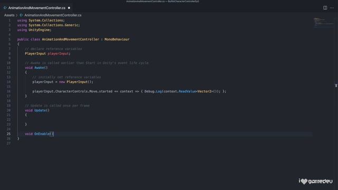Screen dimensions: 338x190
Task: Click line number 16 in the gutter
Action: [x=8, y=91]
